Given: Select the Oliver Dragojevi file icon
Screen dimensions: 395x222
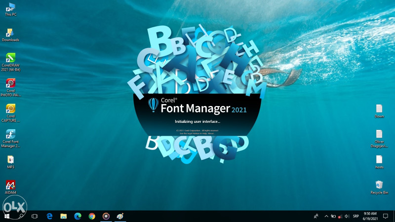Looking at the screenshot, I should pos(379,139).
